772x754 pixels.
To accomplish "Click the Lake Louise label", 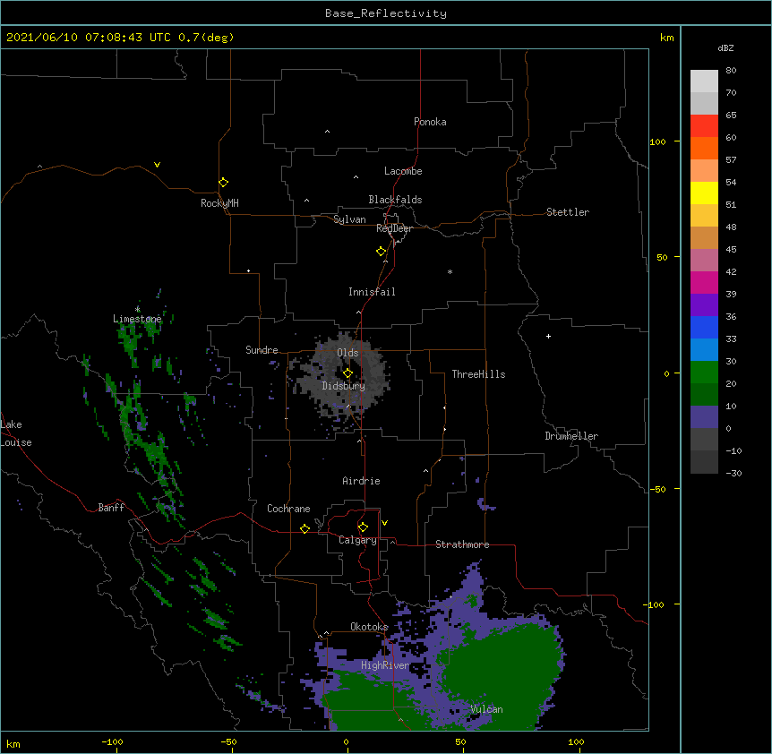I will coord(16,433).
